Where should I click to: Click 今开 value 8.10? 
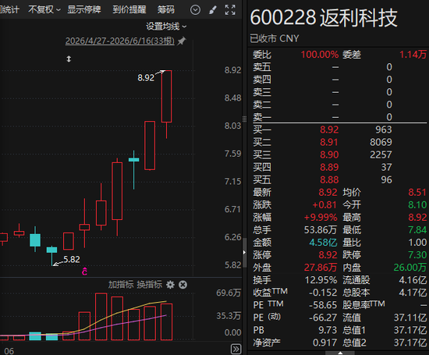click(x=417, y=205)
